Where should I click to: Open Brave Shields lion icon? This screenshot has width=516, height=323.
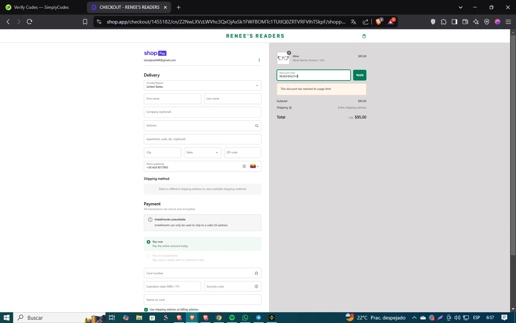tap(379, 21)
